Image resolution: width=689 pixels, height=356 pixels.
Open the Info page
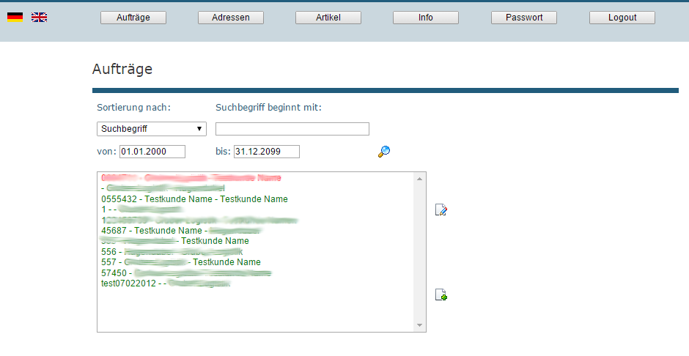426,18
